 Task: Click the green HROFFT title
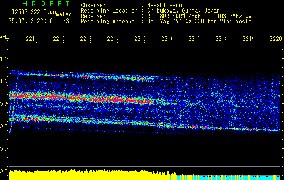click(47, 4)
